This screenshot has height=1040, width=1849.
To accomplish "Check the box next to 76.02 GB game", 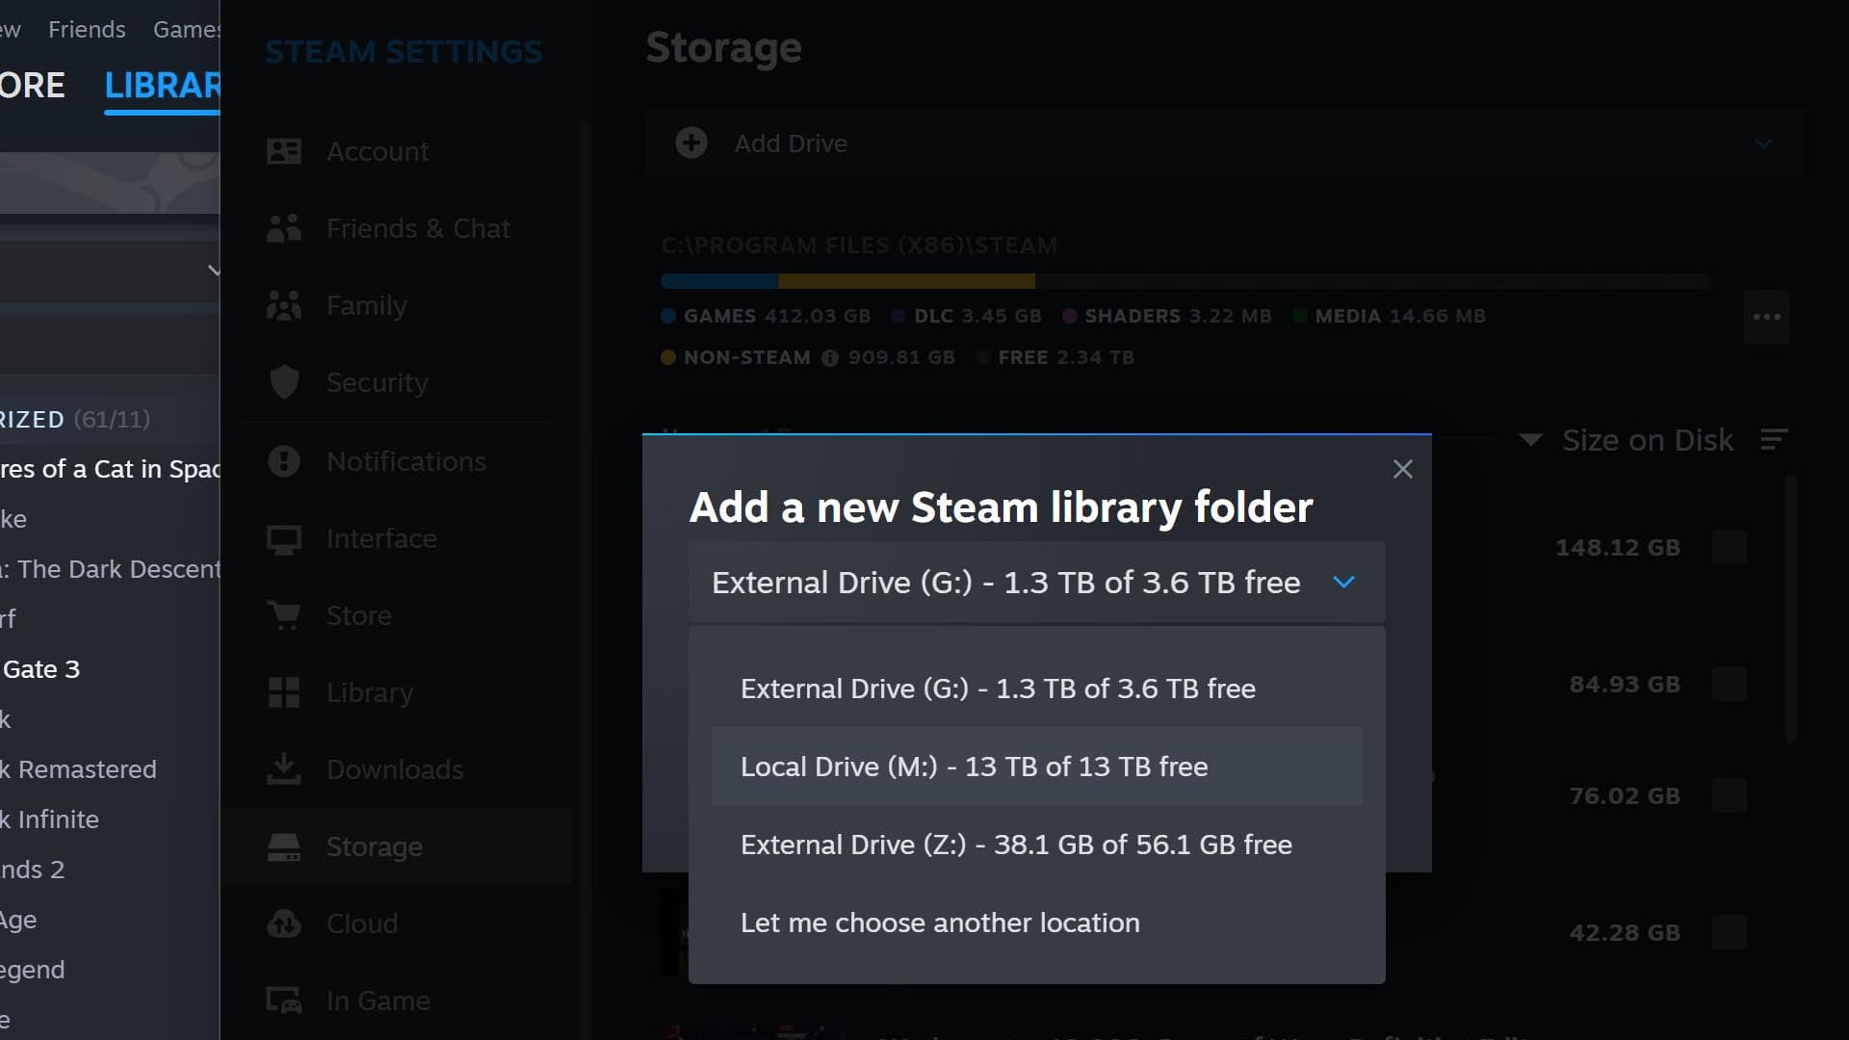I will [1730, 795].
